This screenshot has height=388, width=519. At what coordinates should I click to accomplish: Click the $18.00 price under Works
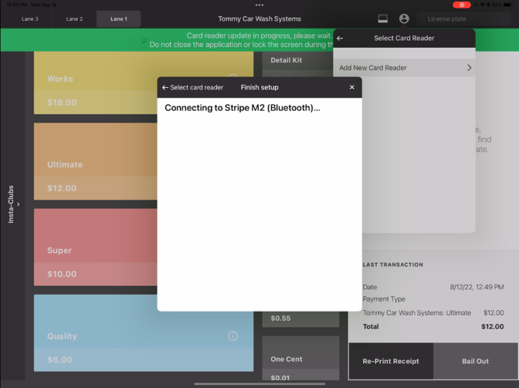(62, 102)
